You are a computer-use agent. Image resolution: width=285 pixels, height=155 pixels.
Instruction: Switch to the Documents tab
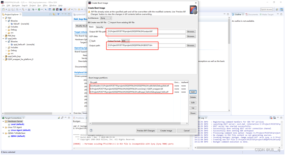(252, 14)
